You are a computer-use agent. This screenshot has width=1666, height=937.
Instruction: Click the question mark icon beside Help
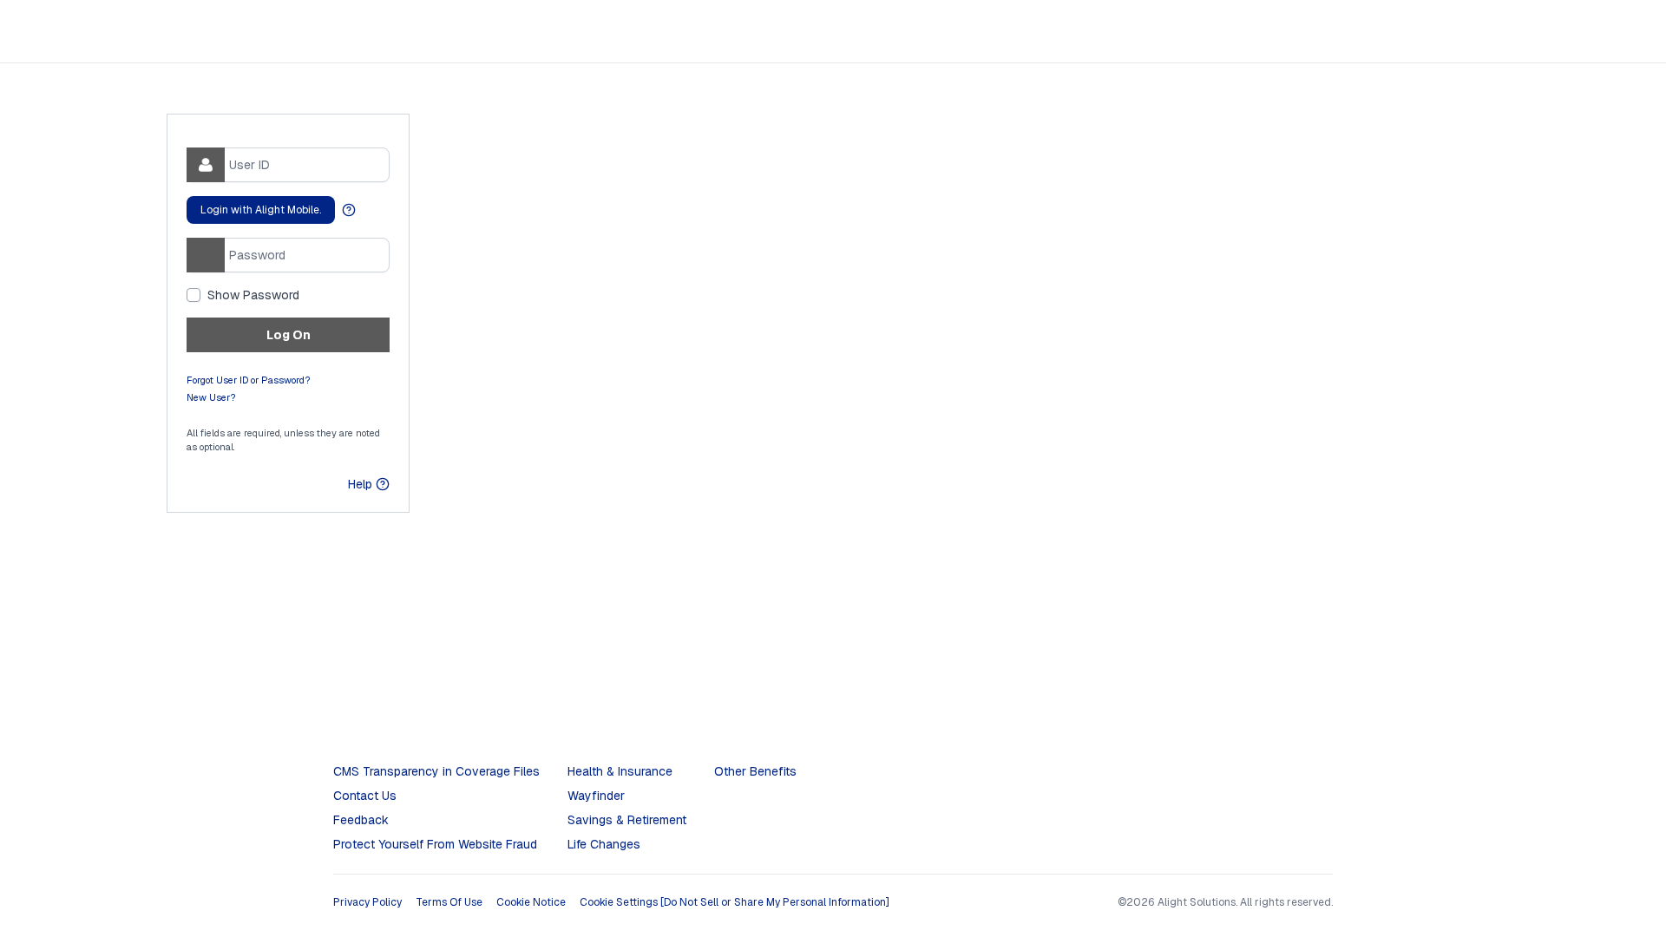(382, 484)
